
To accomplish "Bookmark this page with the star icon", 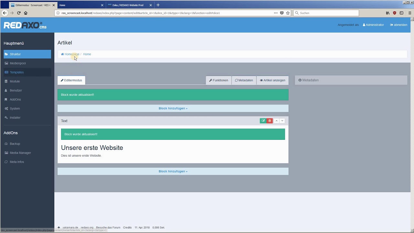I will [288, 13].
